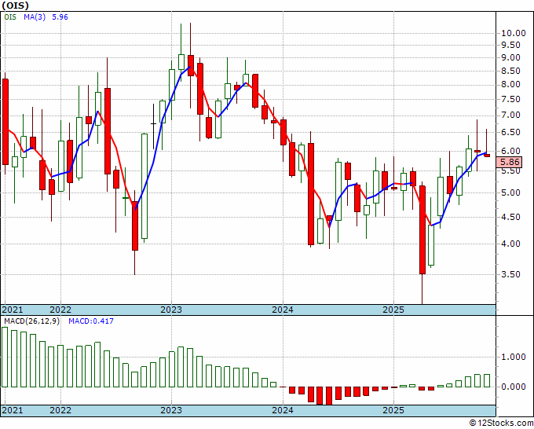Image resolution: width=534 pixels, height=429 pixels.
Task: Click the first MACD histogram bar of 2021
Action: [x=5, y=357]
